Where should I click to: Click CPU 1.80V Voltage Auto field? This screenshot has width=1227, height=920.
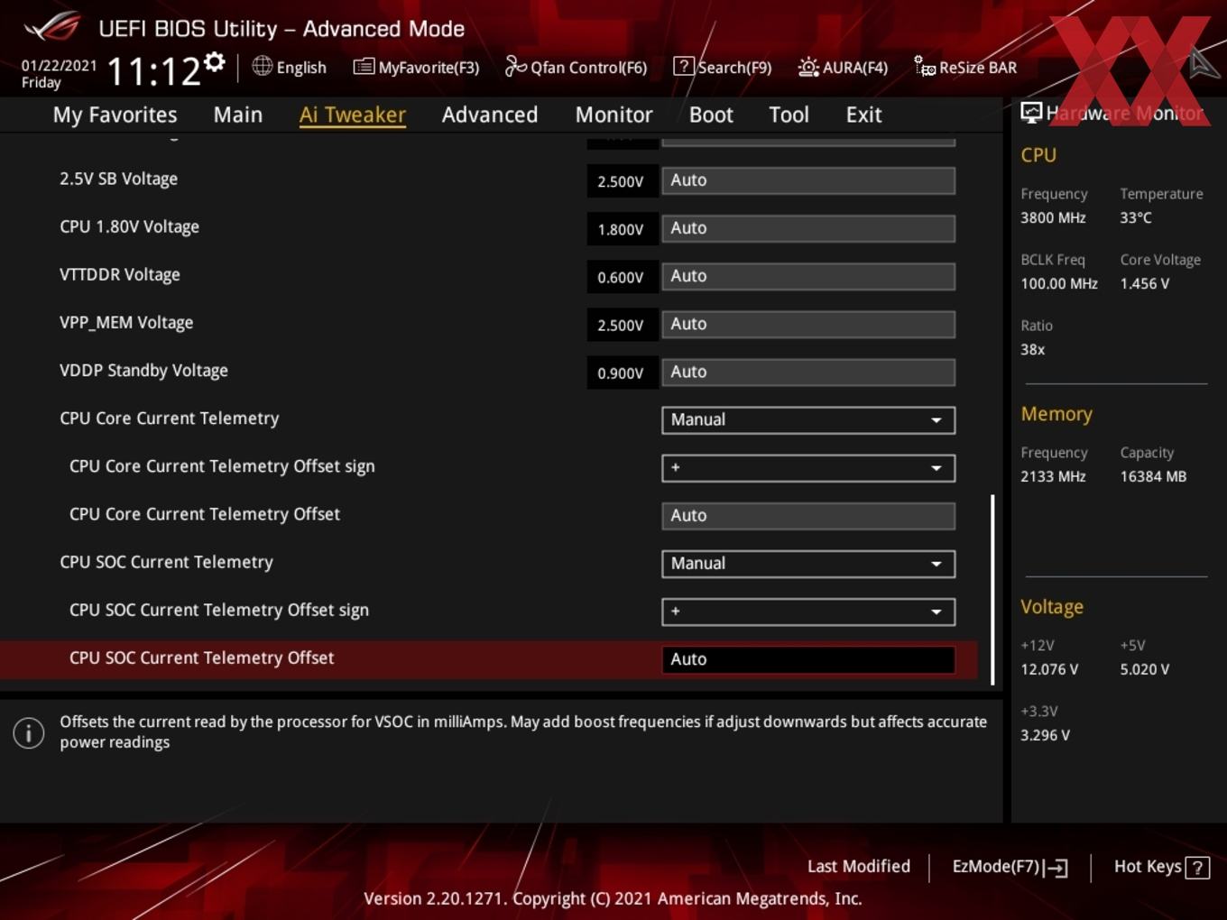coord(808,228)
